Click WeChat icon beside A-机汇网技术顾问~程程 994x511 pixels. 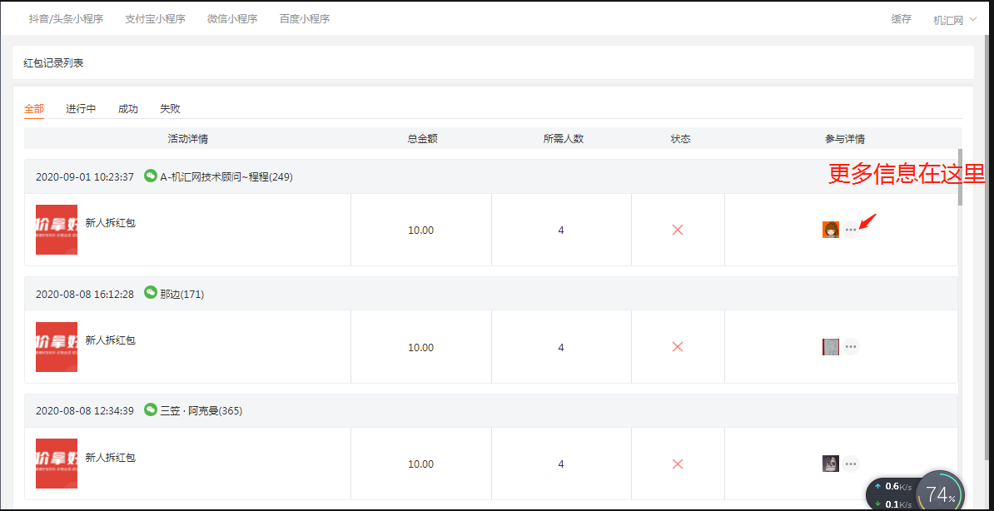pyautogui.click(x=150, y=176)
